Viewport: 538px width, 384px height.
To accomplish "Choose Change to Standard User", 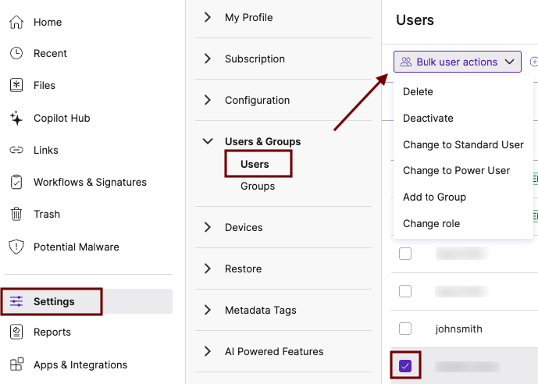I will (x=463, y=144).
